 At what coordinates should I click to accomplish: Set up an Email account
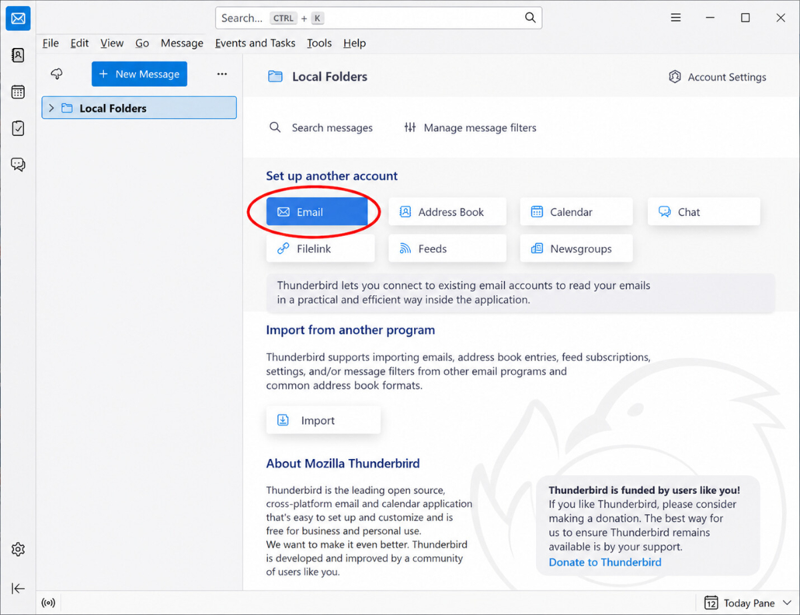click(317, 212)
